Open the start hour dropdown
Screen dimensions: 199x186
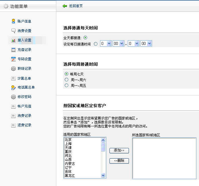coord(109,43)
